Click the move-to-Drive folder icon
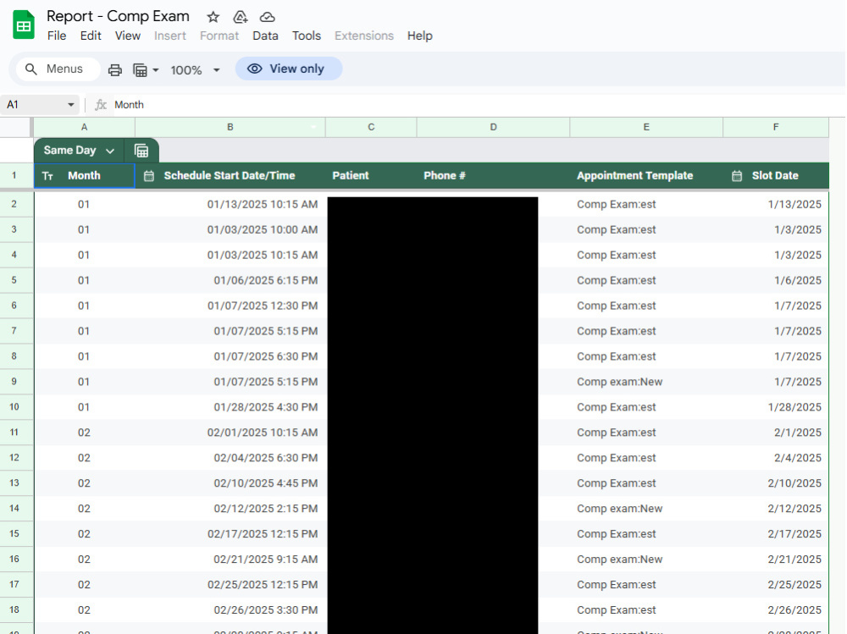 240,17
